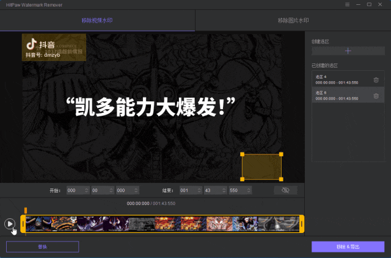391x258 pixels.
Task: Click the left yellow trim handle on the timeline
Action: click(x=24, y=224)
